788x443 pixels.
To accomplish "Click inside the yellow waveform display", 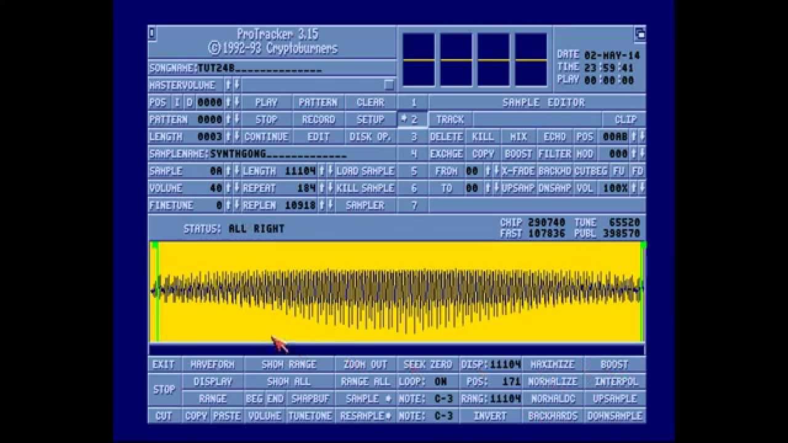I will (397, 291).
